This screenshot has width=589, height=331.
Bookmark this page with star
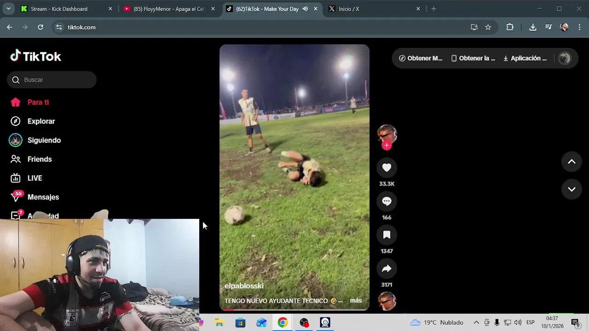(x=488, y=27)
